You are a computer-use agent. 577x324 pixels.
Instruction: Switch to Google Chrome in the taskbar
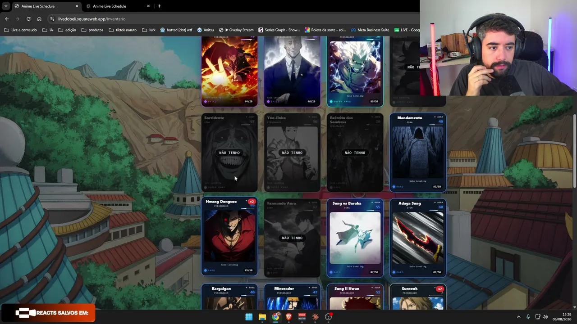coord(275,317)
